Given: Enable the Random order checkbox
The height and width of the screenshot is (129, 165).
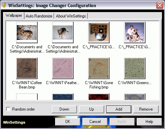Looking at the screenshot, I should click(8, 109).
